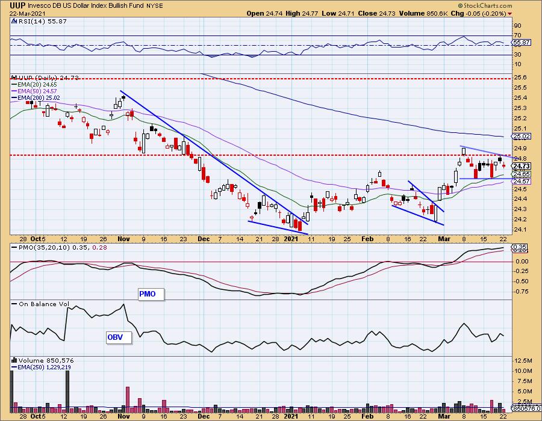
Task: Click the RSI(14) 55.87 label
Action: tap(39, 21)
